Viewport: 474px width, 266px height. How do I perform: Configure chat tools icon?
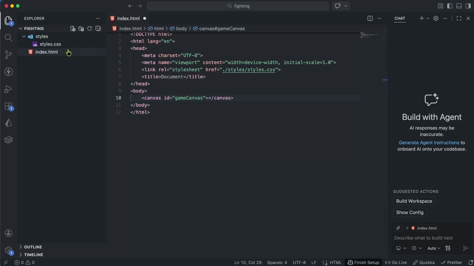(x=448, y=248)
